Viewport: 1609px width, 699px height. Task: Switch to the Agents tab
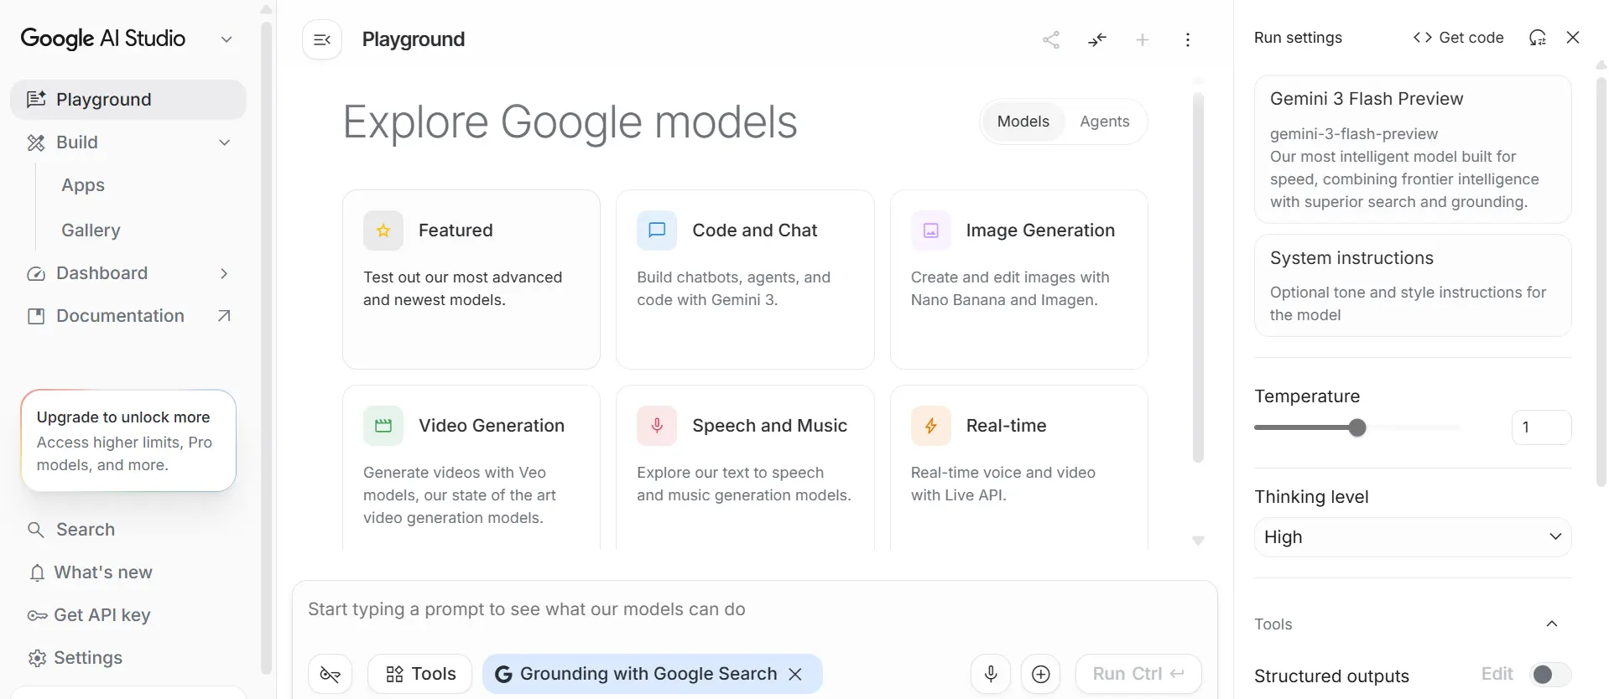tap(1105, 122)
